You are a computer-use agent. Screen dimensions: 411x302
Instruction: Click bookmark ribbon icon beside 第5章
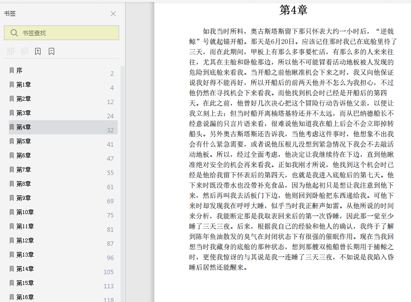[x=12, y=141]
